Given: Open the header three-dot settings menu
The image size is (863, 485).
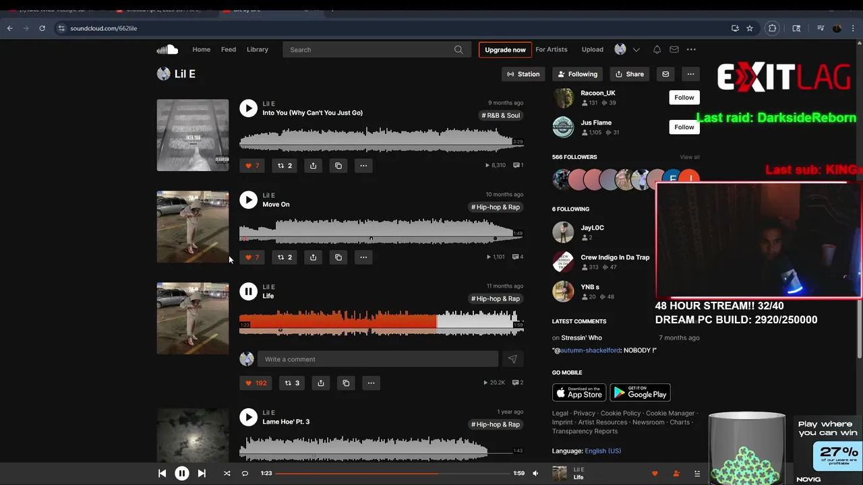Looking at the screenshot, I should click(x=691, y=49).
